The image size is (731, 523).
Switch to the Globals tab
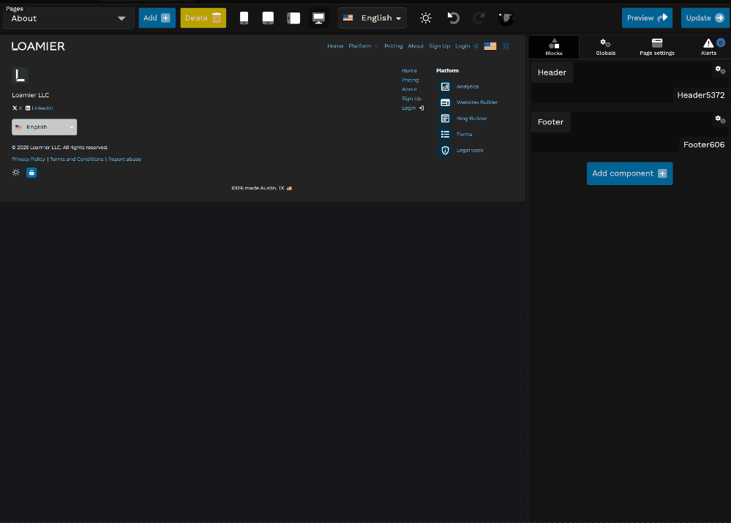click(x=605, y=48)
